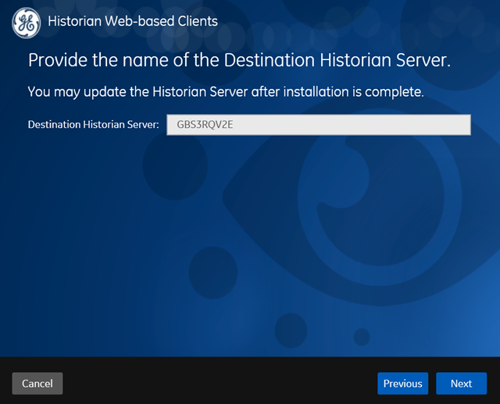This screenshot has height=404, width=500.
Task: Click the Destination Historian Server input field
Action: pyautogui.click(x=319, y=125)
